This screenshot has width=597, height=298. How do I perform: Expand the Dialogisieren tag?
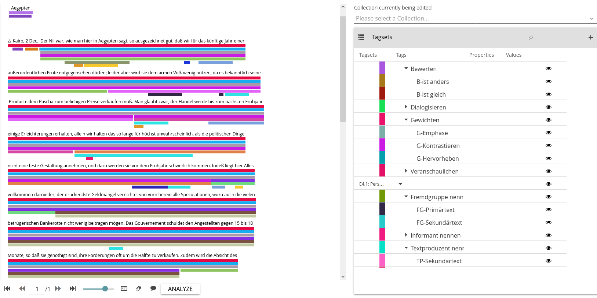pyautogui.click(x=406, y=107)
